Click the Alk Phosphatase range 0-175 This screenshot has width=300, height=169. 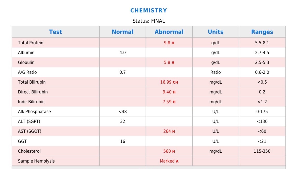pyautogui.click(x=262, y=112)
